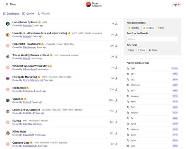The width and height of the screenshot is (186, 149).
Task: Click tag icon next to NFTs
Action: point(128,91)
